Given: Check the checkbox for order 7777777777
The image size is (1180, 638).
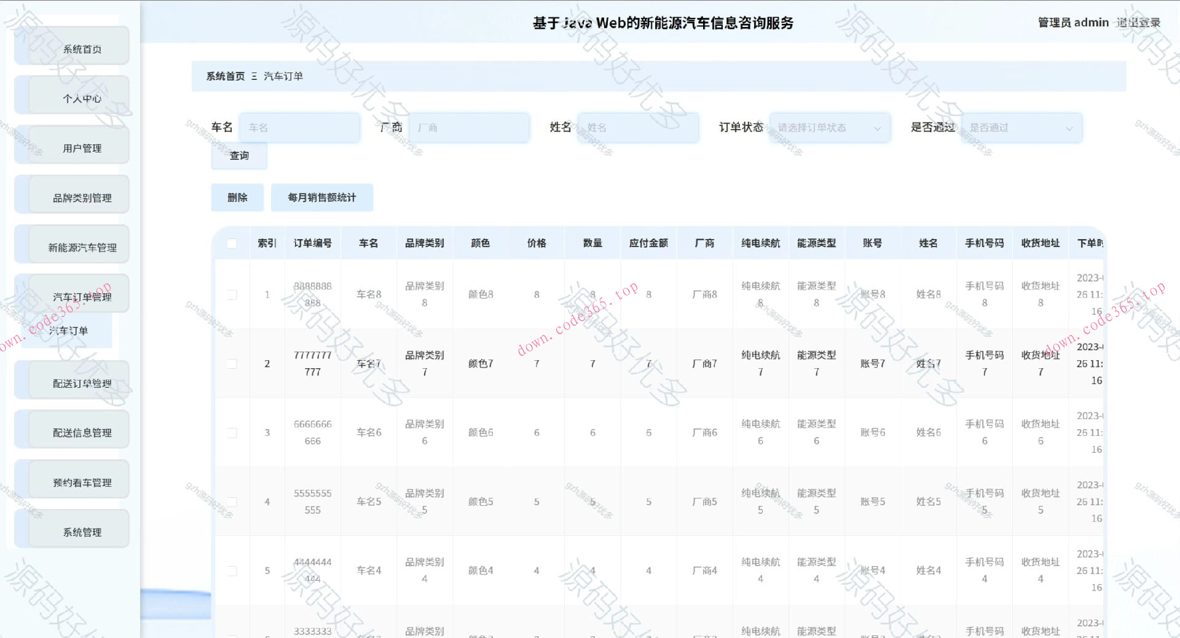Looking at the screenshot, I should pos(232,363).
